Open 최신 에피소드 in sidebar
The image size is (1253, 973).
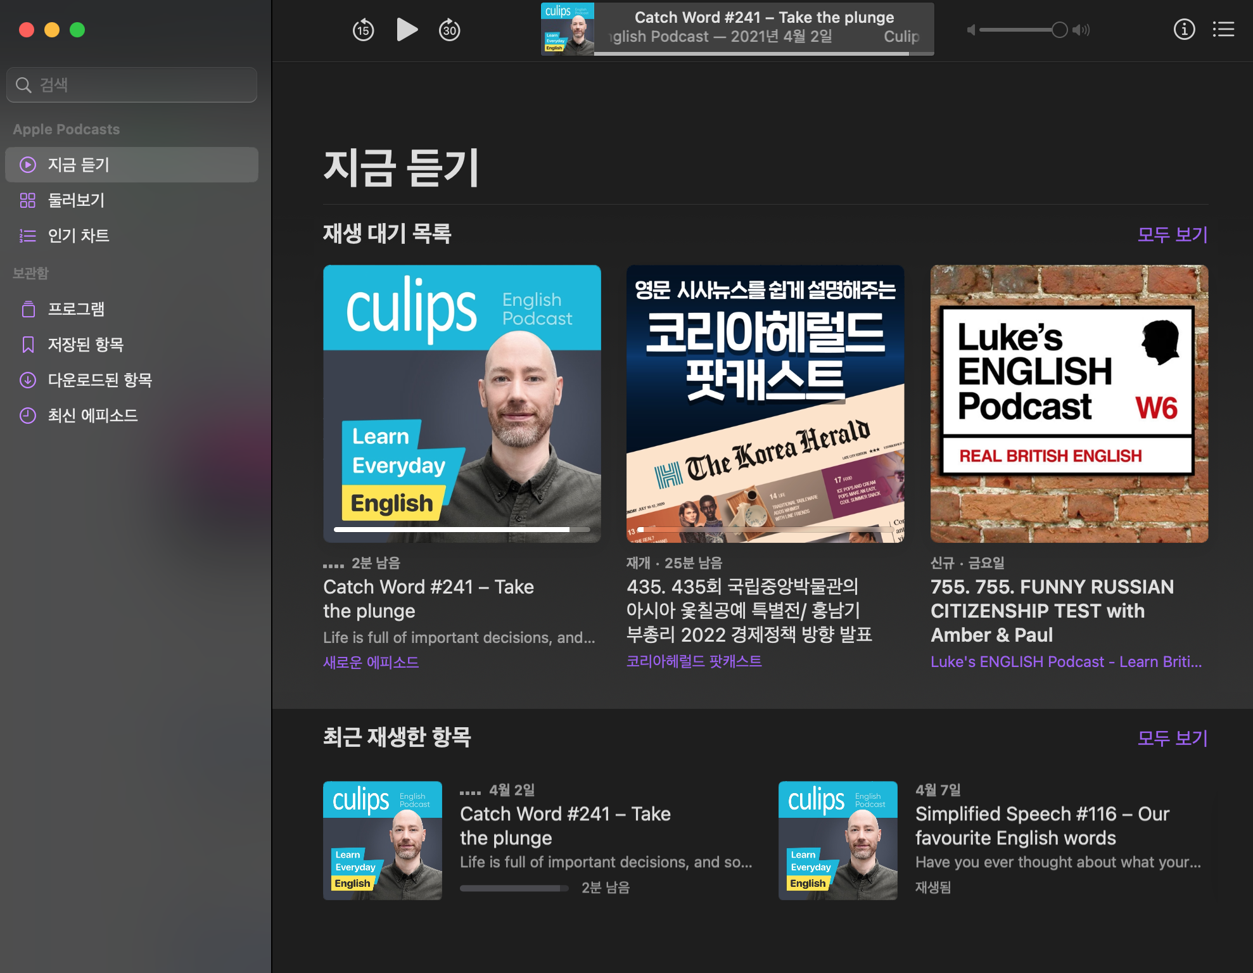coord(92,416)
